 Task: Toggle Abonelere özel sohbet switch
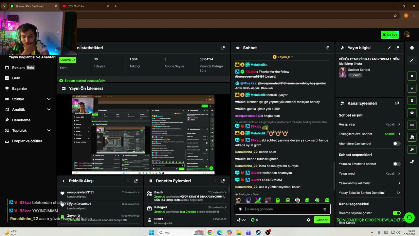pyautogui.click(x=396, y=144)
